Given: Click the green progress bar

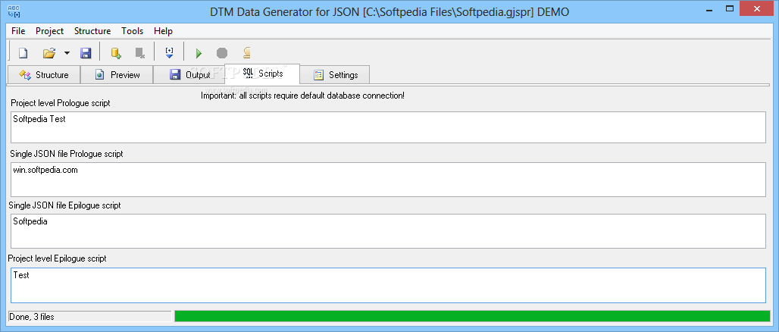Looking at the screenshot, I should [472, 317].
